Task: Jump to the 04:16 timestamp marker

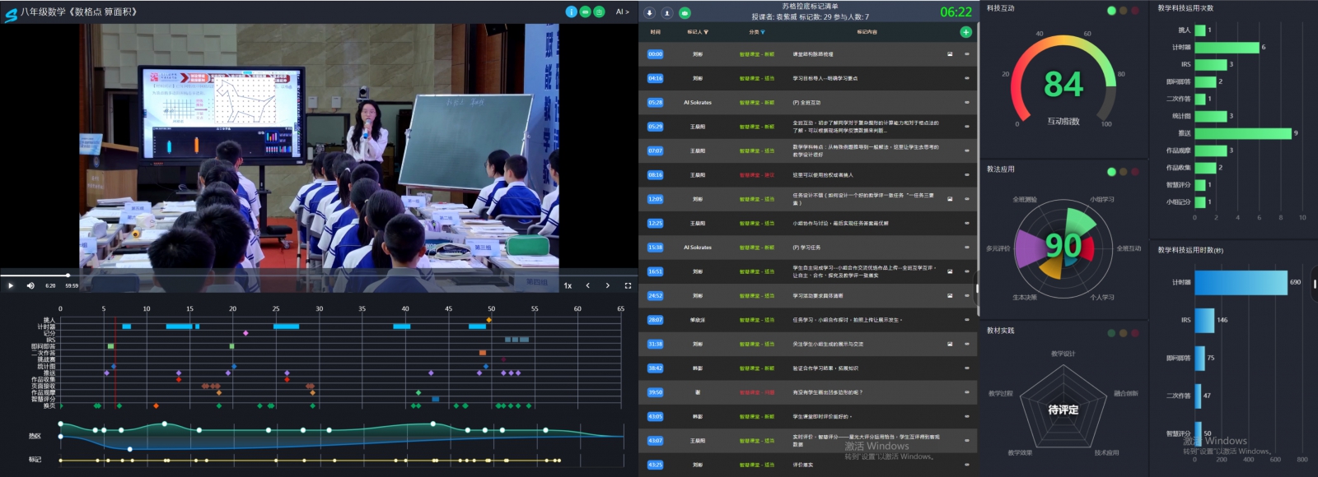Action: click(655, 78)
